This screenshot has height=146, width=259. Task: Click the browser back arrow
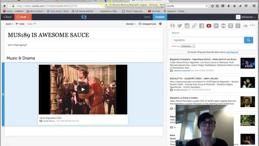[5, 6]
